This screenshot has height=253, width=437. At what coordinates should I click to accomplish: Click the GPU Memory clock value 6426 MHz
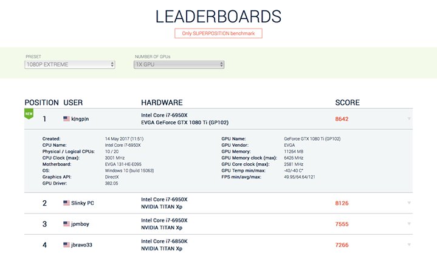point(294,158)
